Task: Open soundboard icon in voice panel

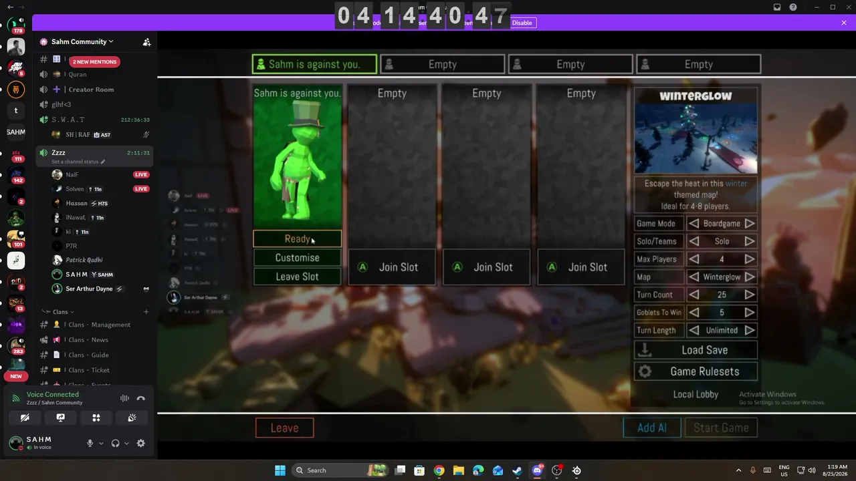Action: pyautogui.click(x=132, y=418)
